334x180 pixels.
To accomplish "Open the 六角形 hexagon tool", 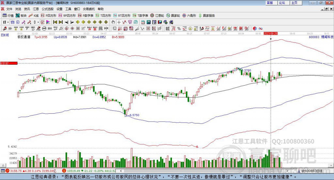I will pos(189,16).
